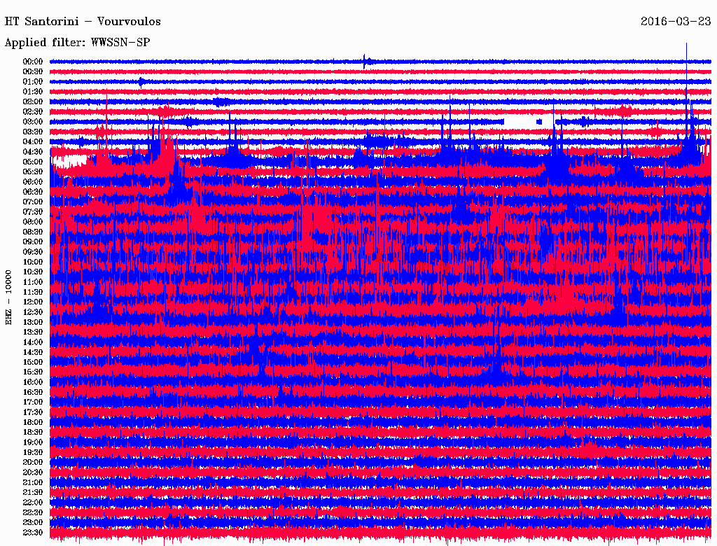Select the 18:30 time label
This screenshot has width=717, height=546.
coord(33,432)
